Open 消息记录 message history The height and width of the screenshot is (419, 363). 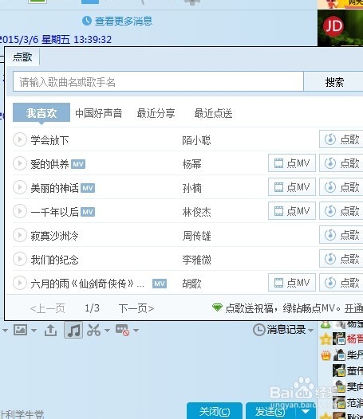pyautogui.click(x=279, y=330)
